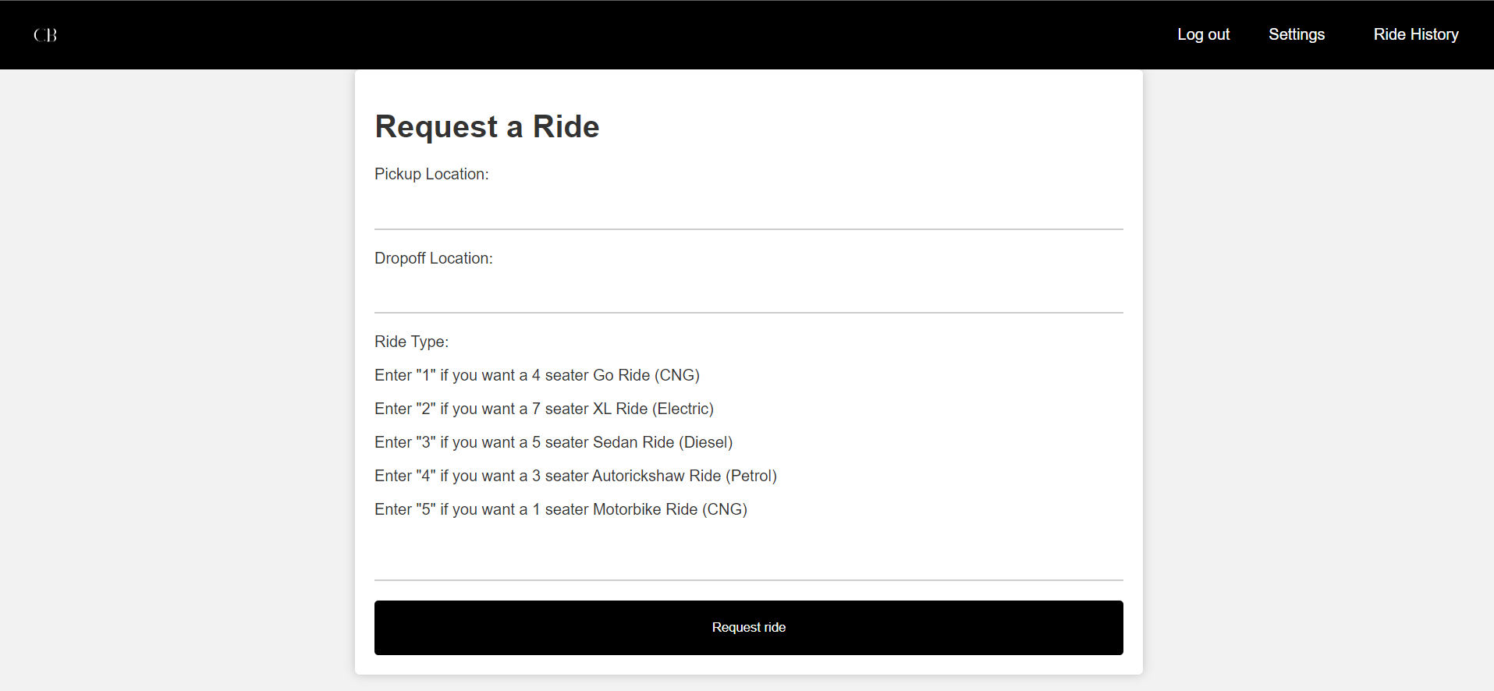Image resolution: width=1494 pixels, height=691 pixels.
Task: Click the 'Dropoff Location:' label
Action: click(433, 258)
